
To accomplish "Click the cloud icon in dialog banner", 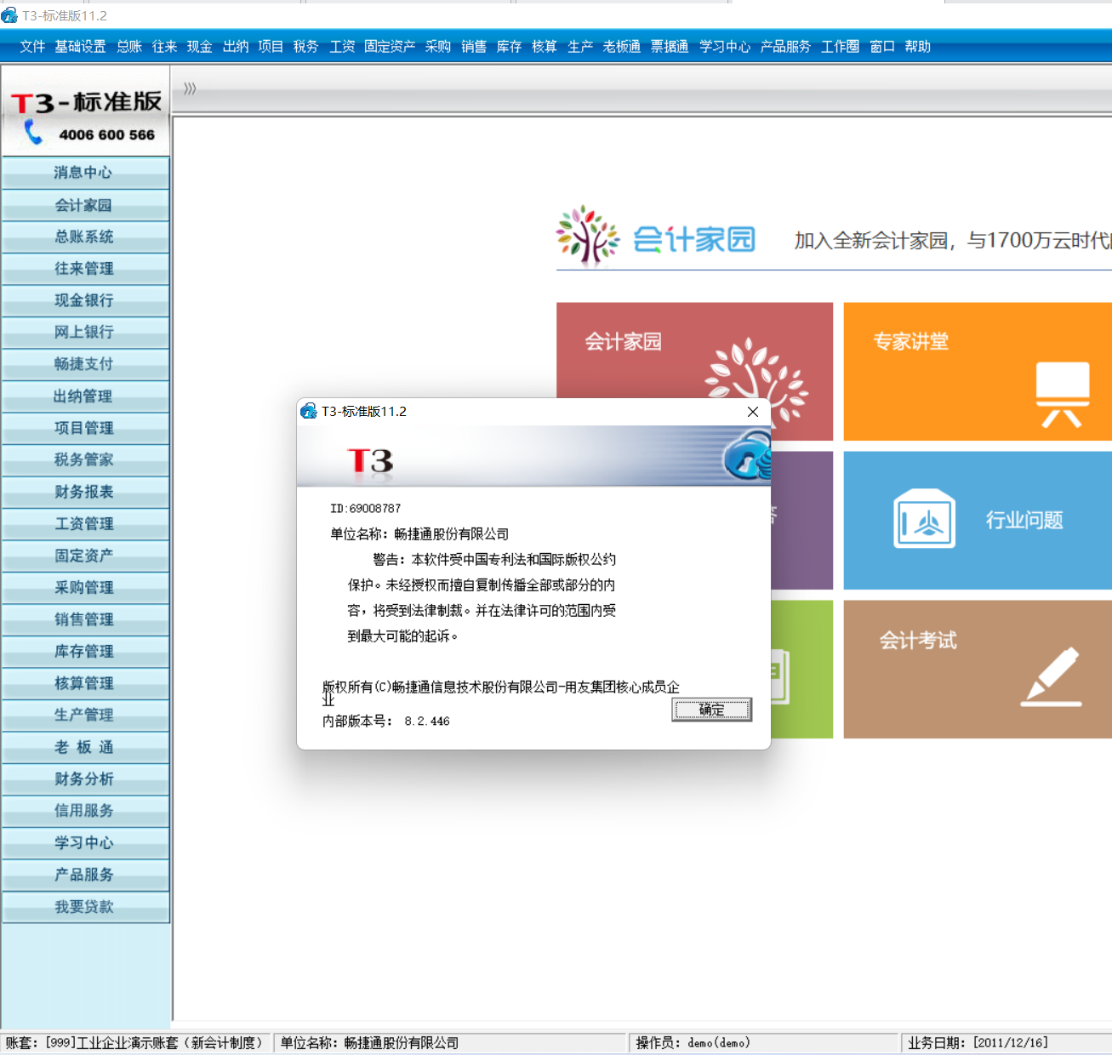I will tap(747, 457).
